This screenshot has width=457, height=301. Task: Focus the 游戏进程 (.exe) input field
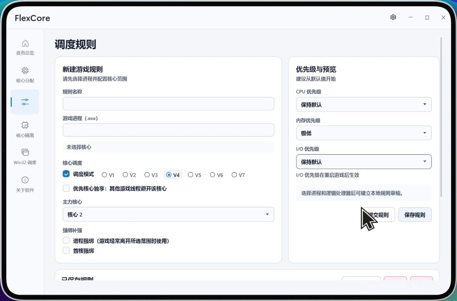pos(168,130)
